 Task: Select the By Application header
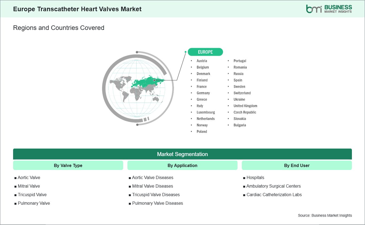[x=182, y=165]
